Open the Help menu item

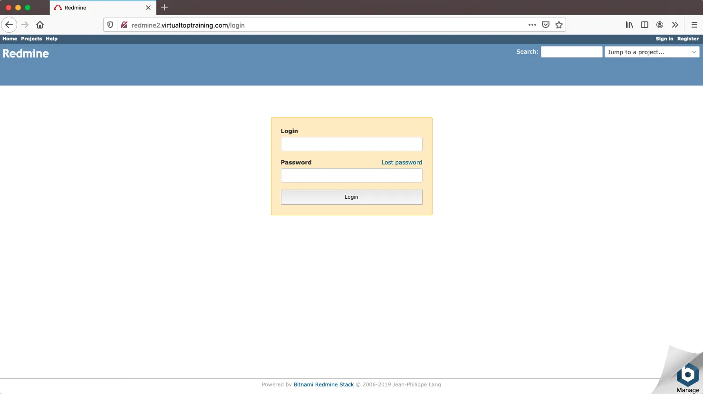pyautogui.click(x=51, y=39)
